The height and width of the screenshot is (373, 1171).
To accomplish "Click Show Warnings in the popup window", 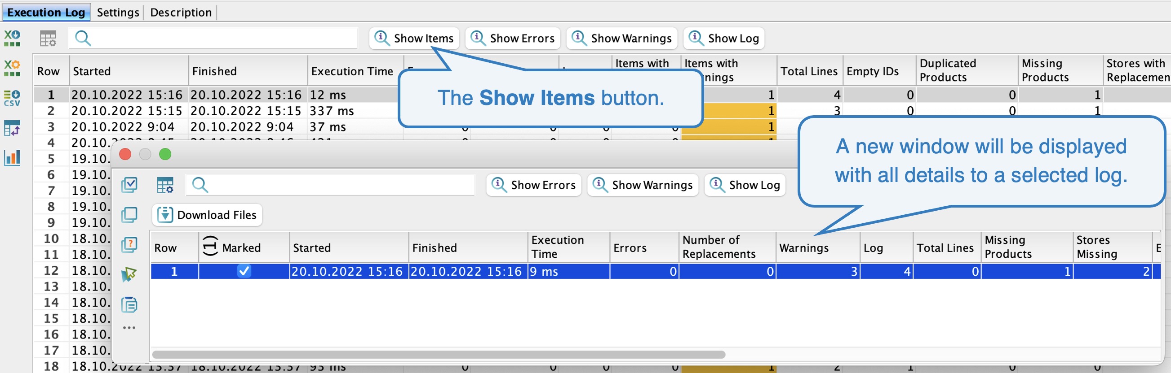I will 643,185.
